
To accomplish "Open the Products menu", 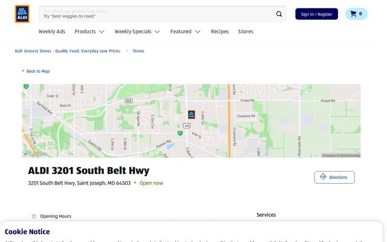I will (x=85, y=31).
